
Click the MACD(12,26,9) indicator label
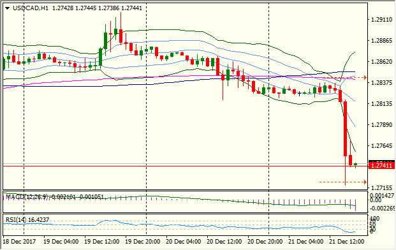[27, 197]
